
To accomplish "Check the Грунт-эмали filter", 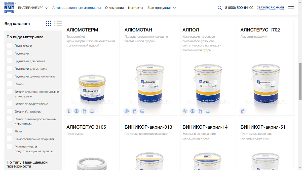I will 9,45.
